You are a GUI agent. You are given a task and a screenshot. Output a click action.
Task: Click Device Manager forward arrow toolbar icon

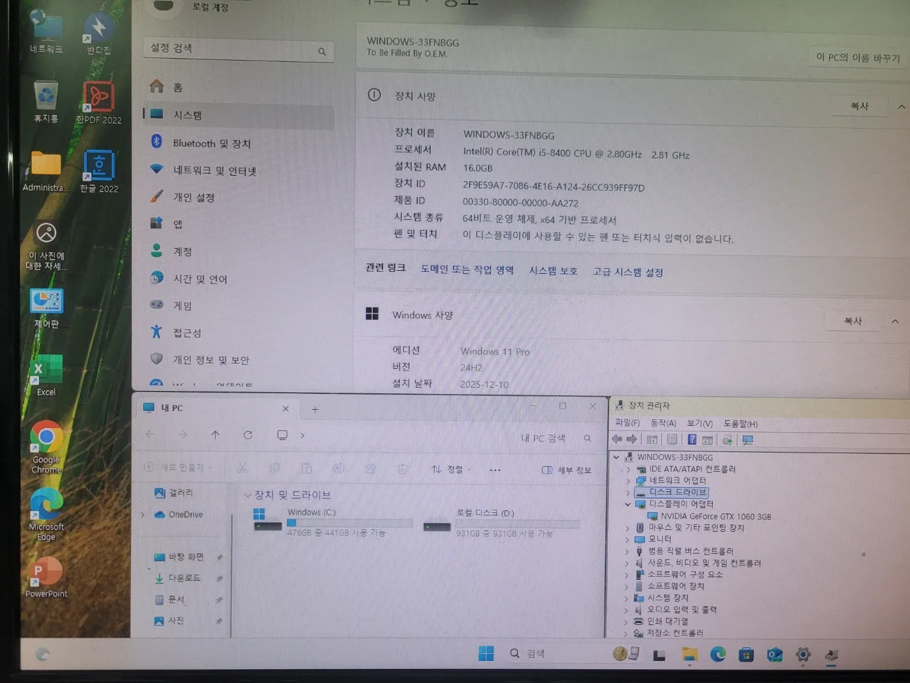tap(631, 440)
